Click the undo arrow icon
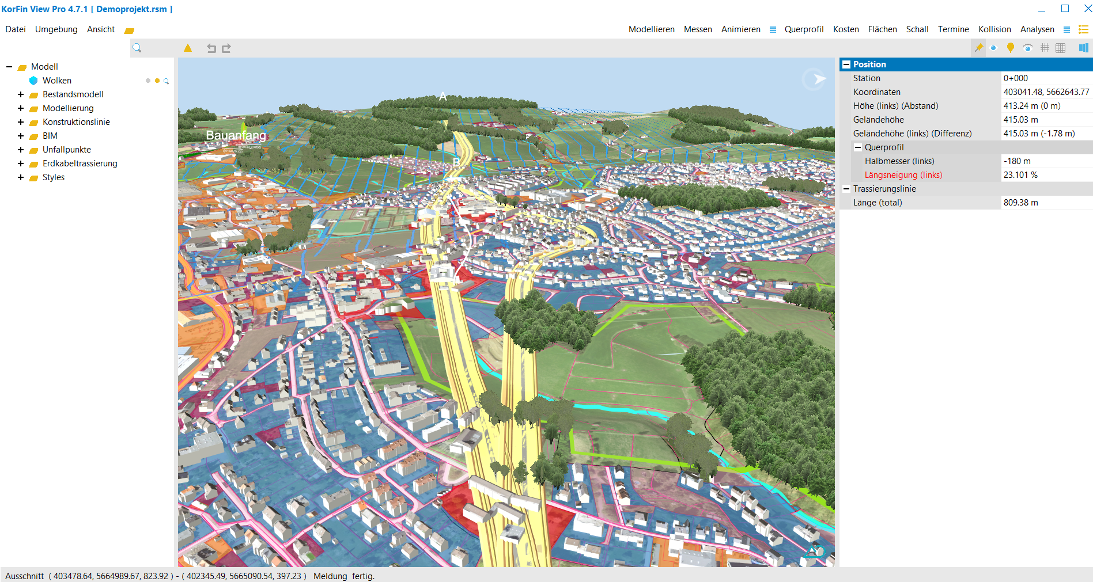The width and height of the screenshot is (1093, 582). pyautogui.click(x=211, y=48)
